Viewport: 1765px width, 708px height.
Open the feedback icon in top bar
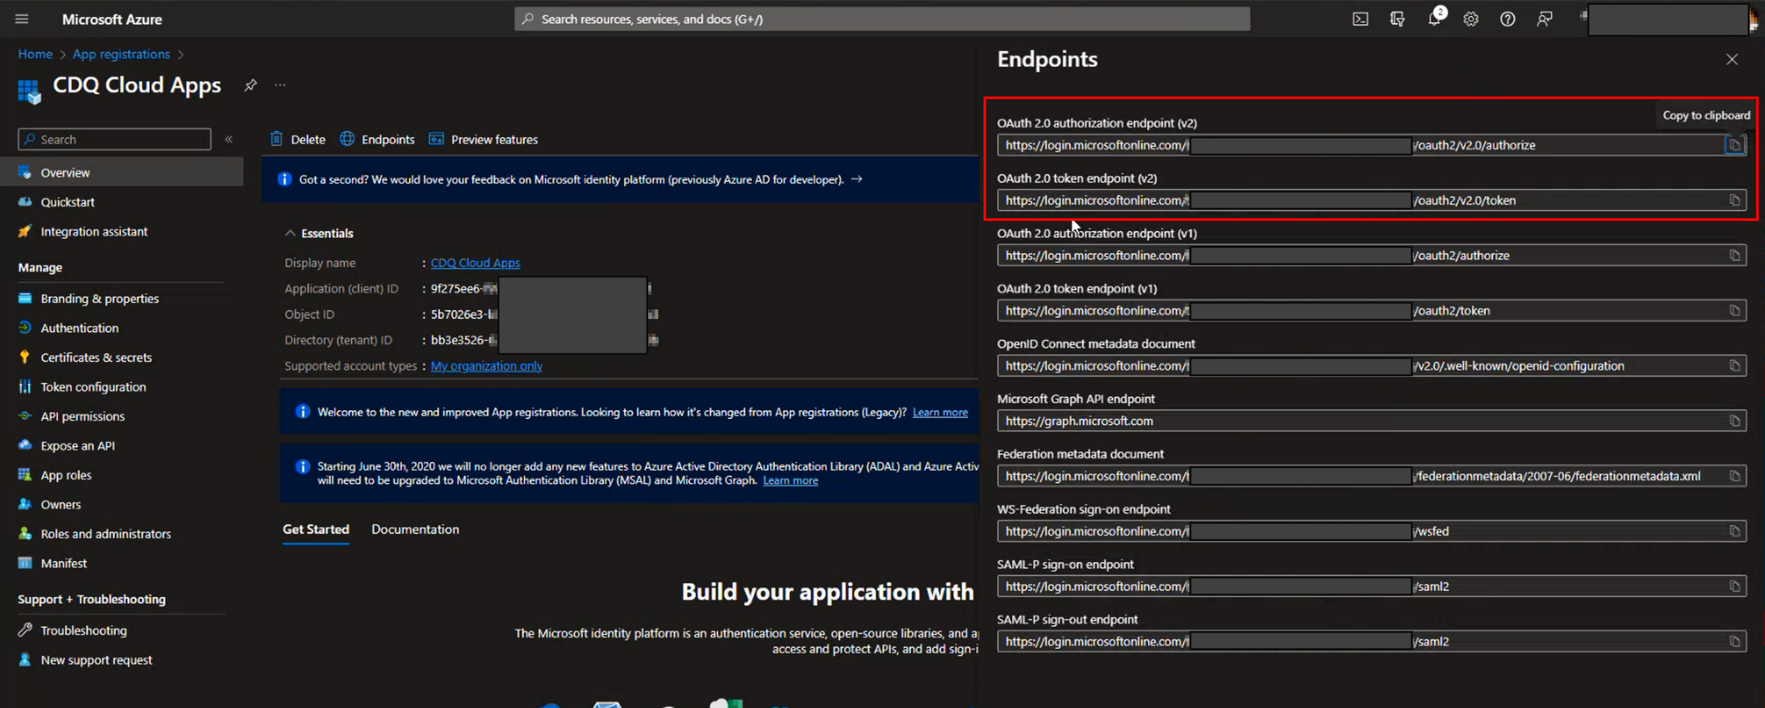1544,19
